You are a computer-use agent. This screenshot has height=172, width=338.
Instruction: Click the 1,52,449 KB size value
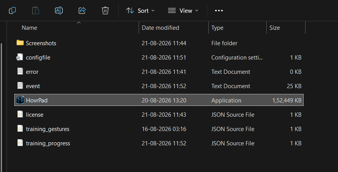[x=287, y=100]
